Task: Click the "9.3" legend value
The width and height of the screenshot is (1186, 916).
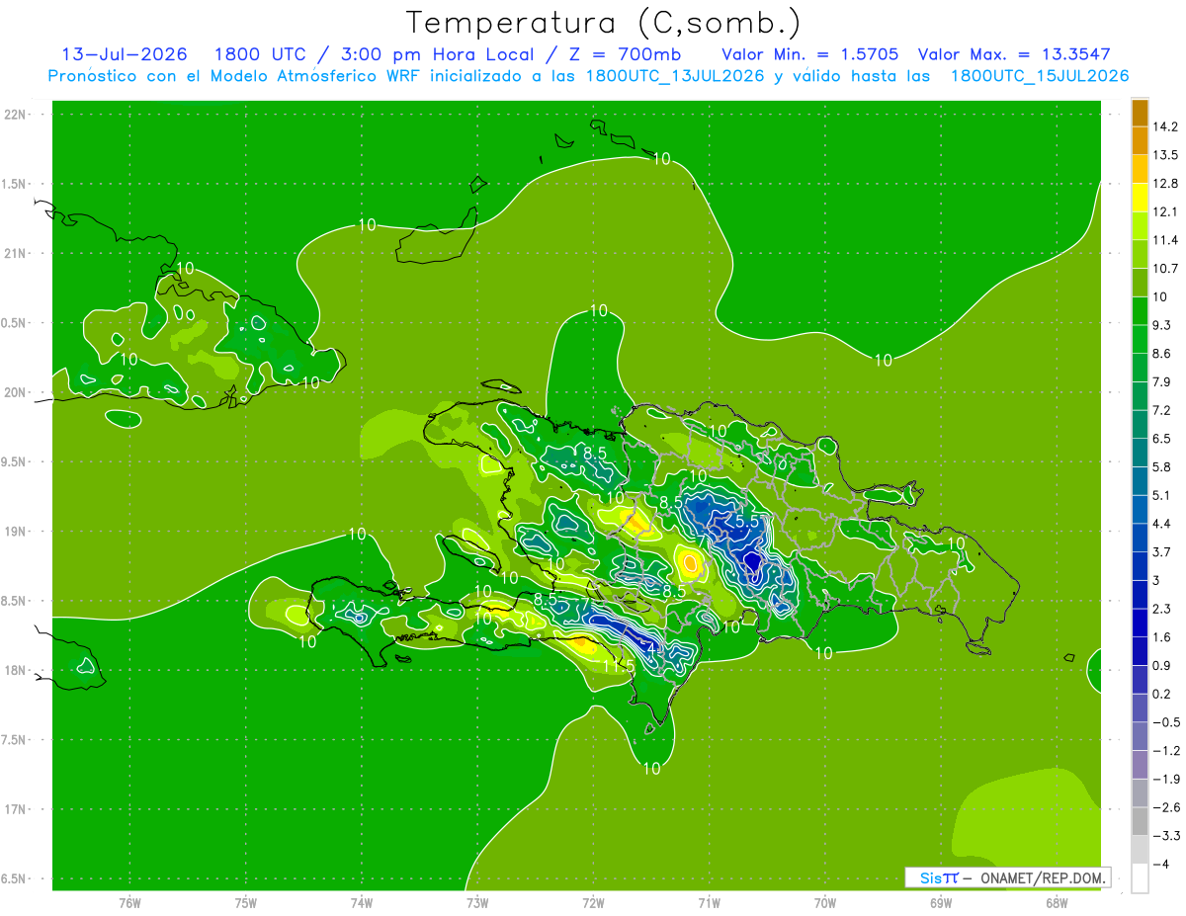Action: [1163, 325]
